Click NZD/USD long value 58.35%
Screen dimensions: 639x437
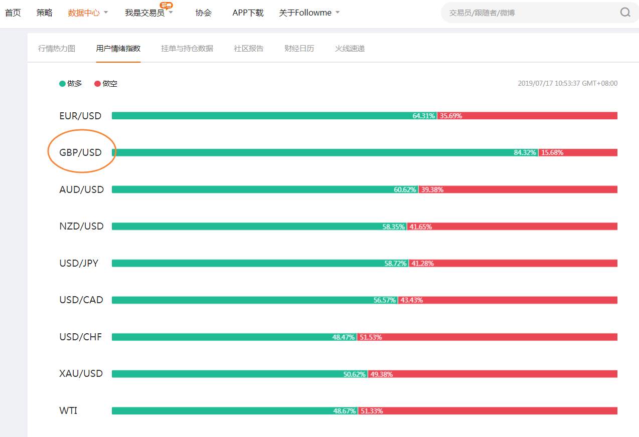click(394, 227)
